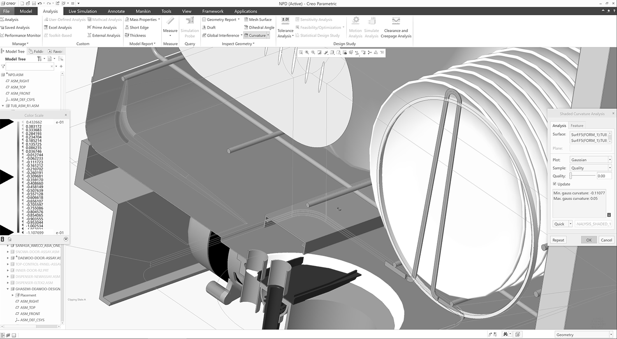Toggle the Update checkbox
The image size is (617, 339).
coord(554,184)
